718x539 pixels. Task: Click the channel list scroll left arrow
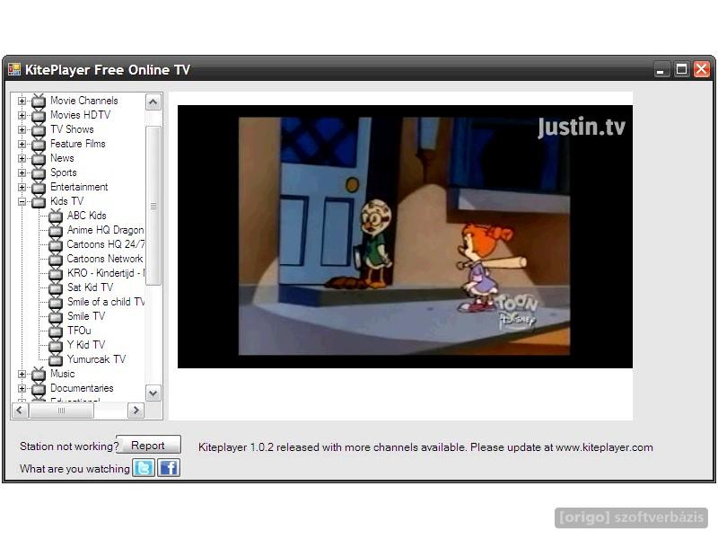click(x=19, y=410)
